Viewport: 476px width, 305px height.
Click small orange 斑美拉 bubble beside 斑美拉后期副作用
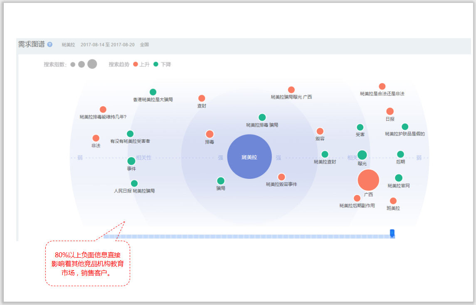pyautogui.click(x=393, y=201)
